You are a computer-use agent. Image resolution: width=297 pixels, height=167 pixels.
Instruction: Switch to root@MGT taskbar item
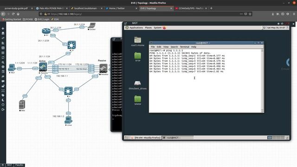coord(178,138)
